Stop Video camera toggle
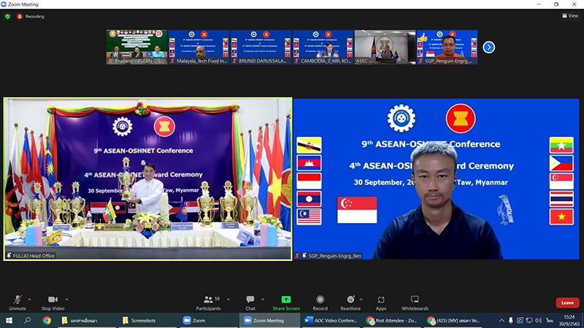 pos(52,300)
